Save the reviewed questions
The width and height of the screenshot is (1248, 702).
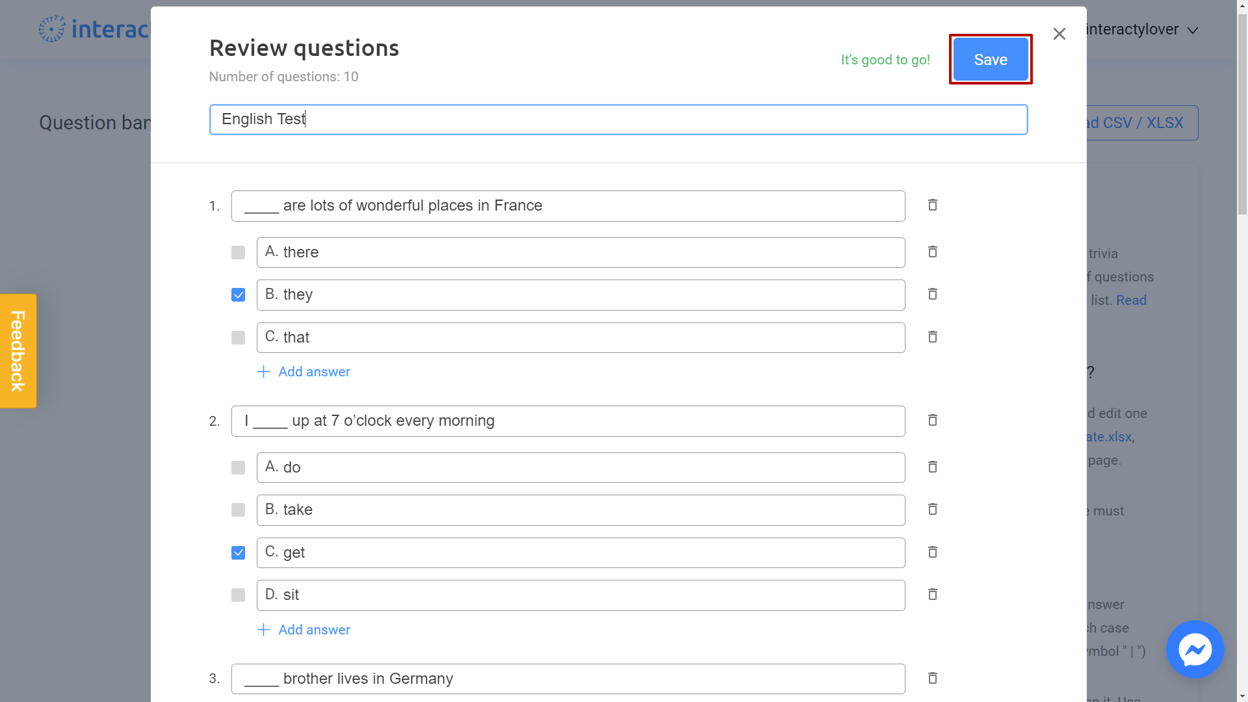click(991, 60)
